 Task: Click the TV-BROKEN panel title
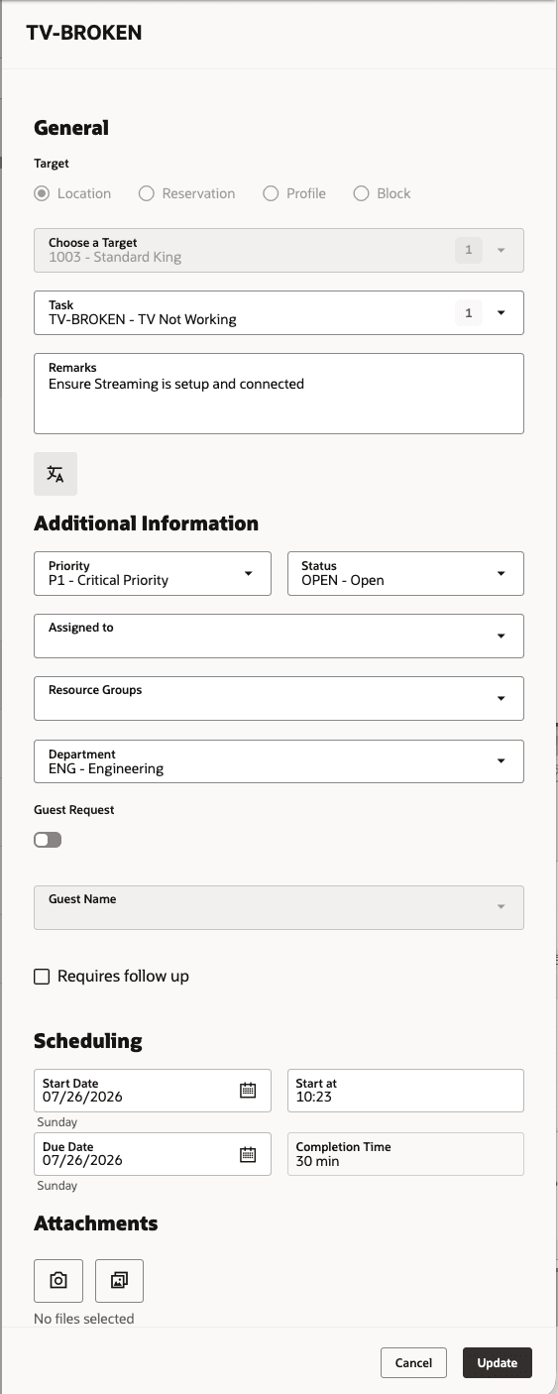point(84,33)
